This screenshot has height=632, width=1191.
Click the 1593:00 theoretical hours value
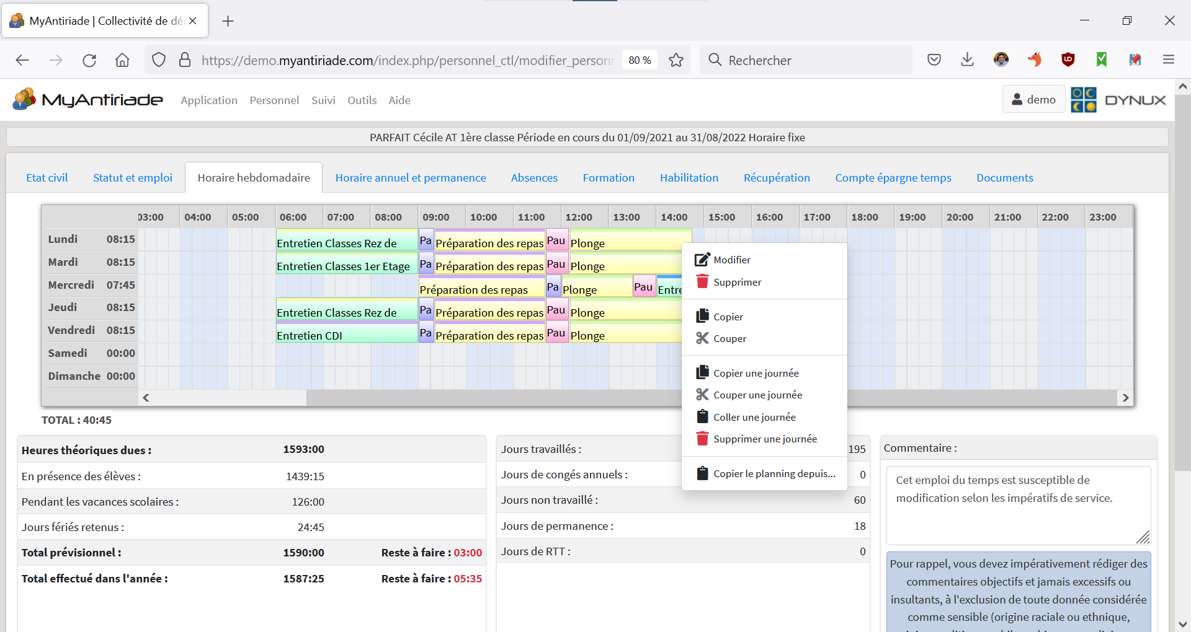(303, 449)
